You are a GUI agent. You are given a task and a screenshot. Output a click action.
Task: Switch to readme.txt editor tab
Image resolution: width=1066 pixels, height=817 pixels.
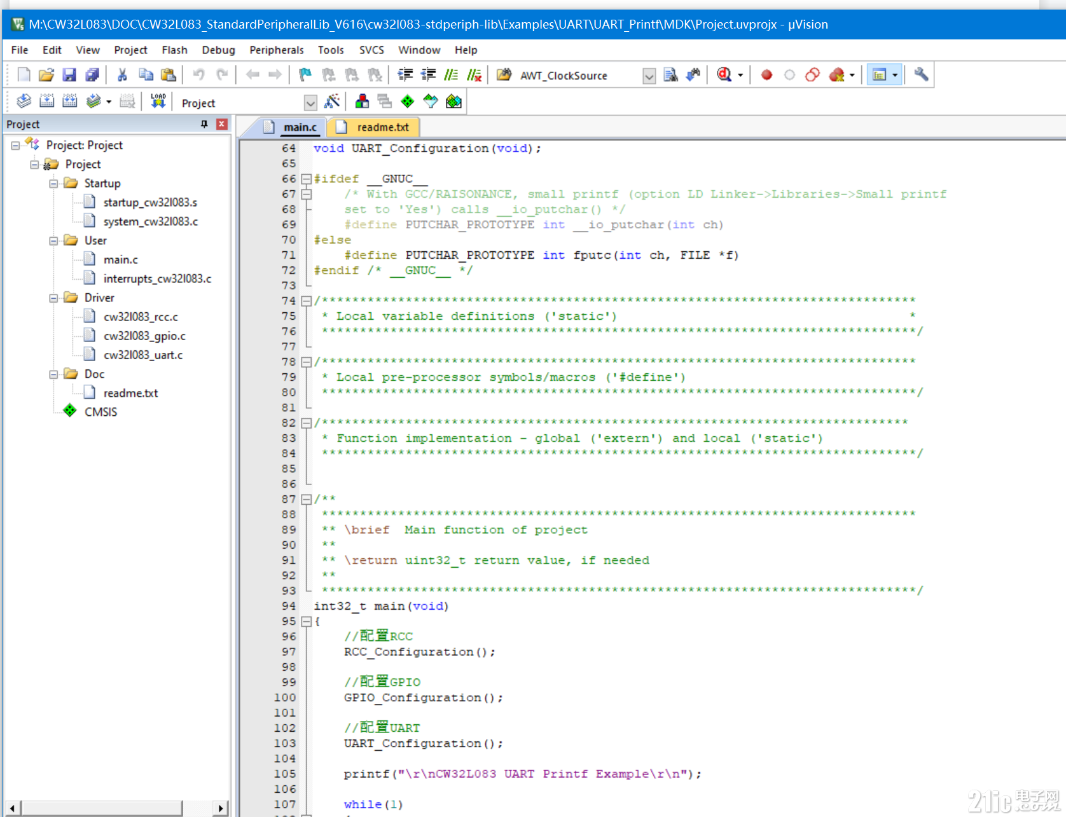[374, 127]
